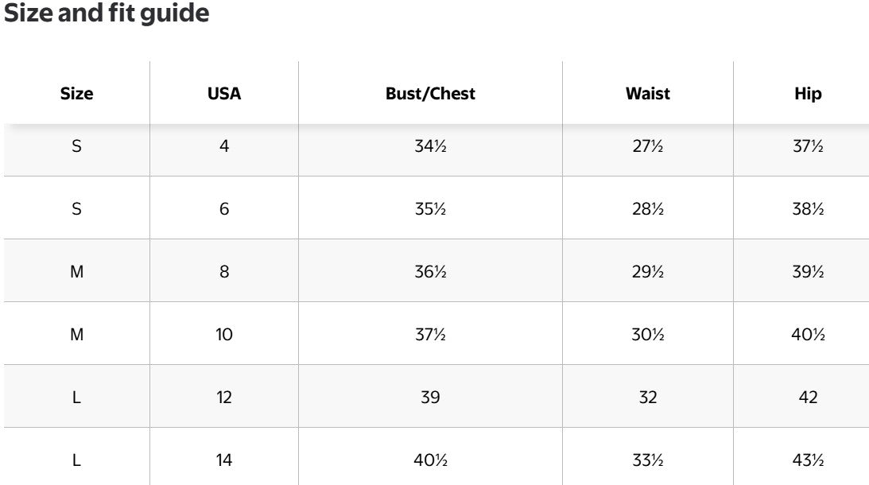Click the Size column header
The image size is (869, 485).
pos(76,94)
